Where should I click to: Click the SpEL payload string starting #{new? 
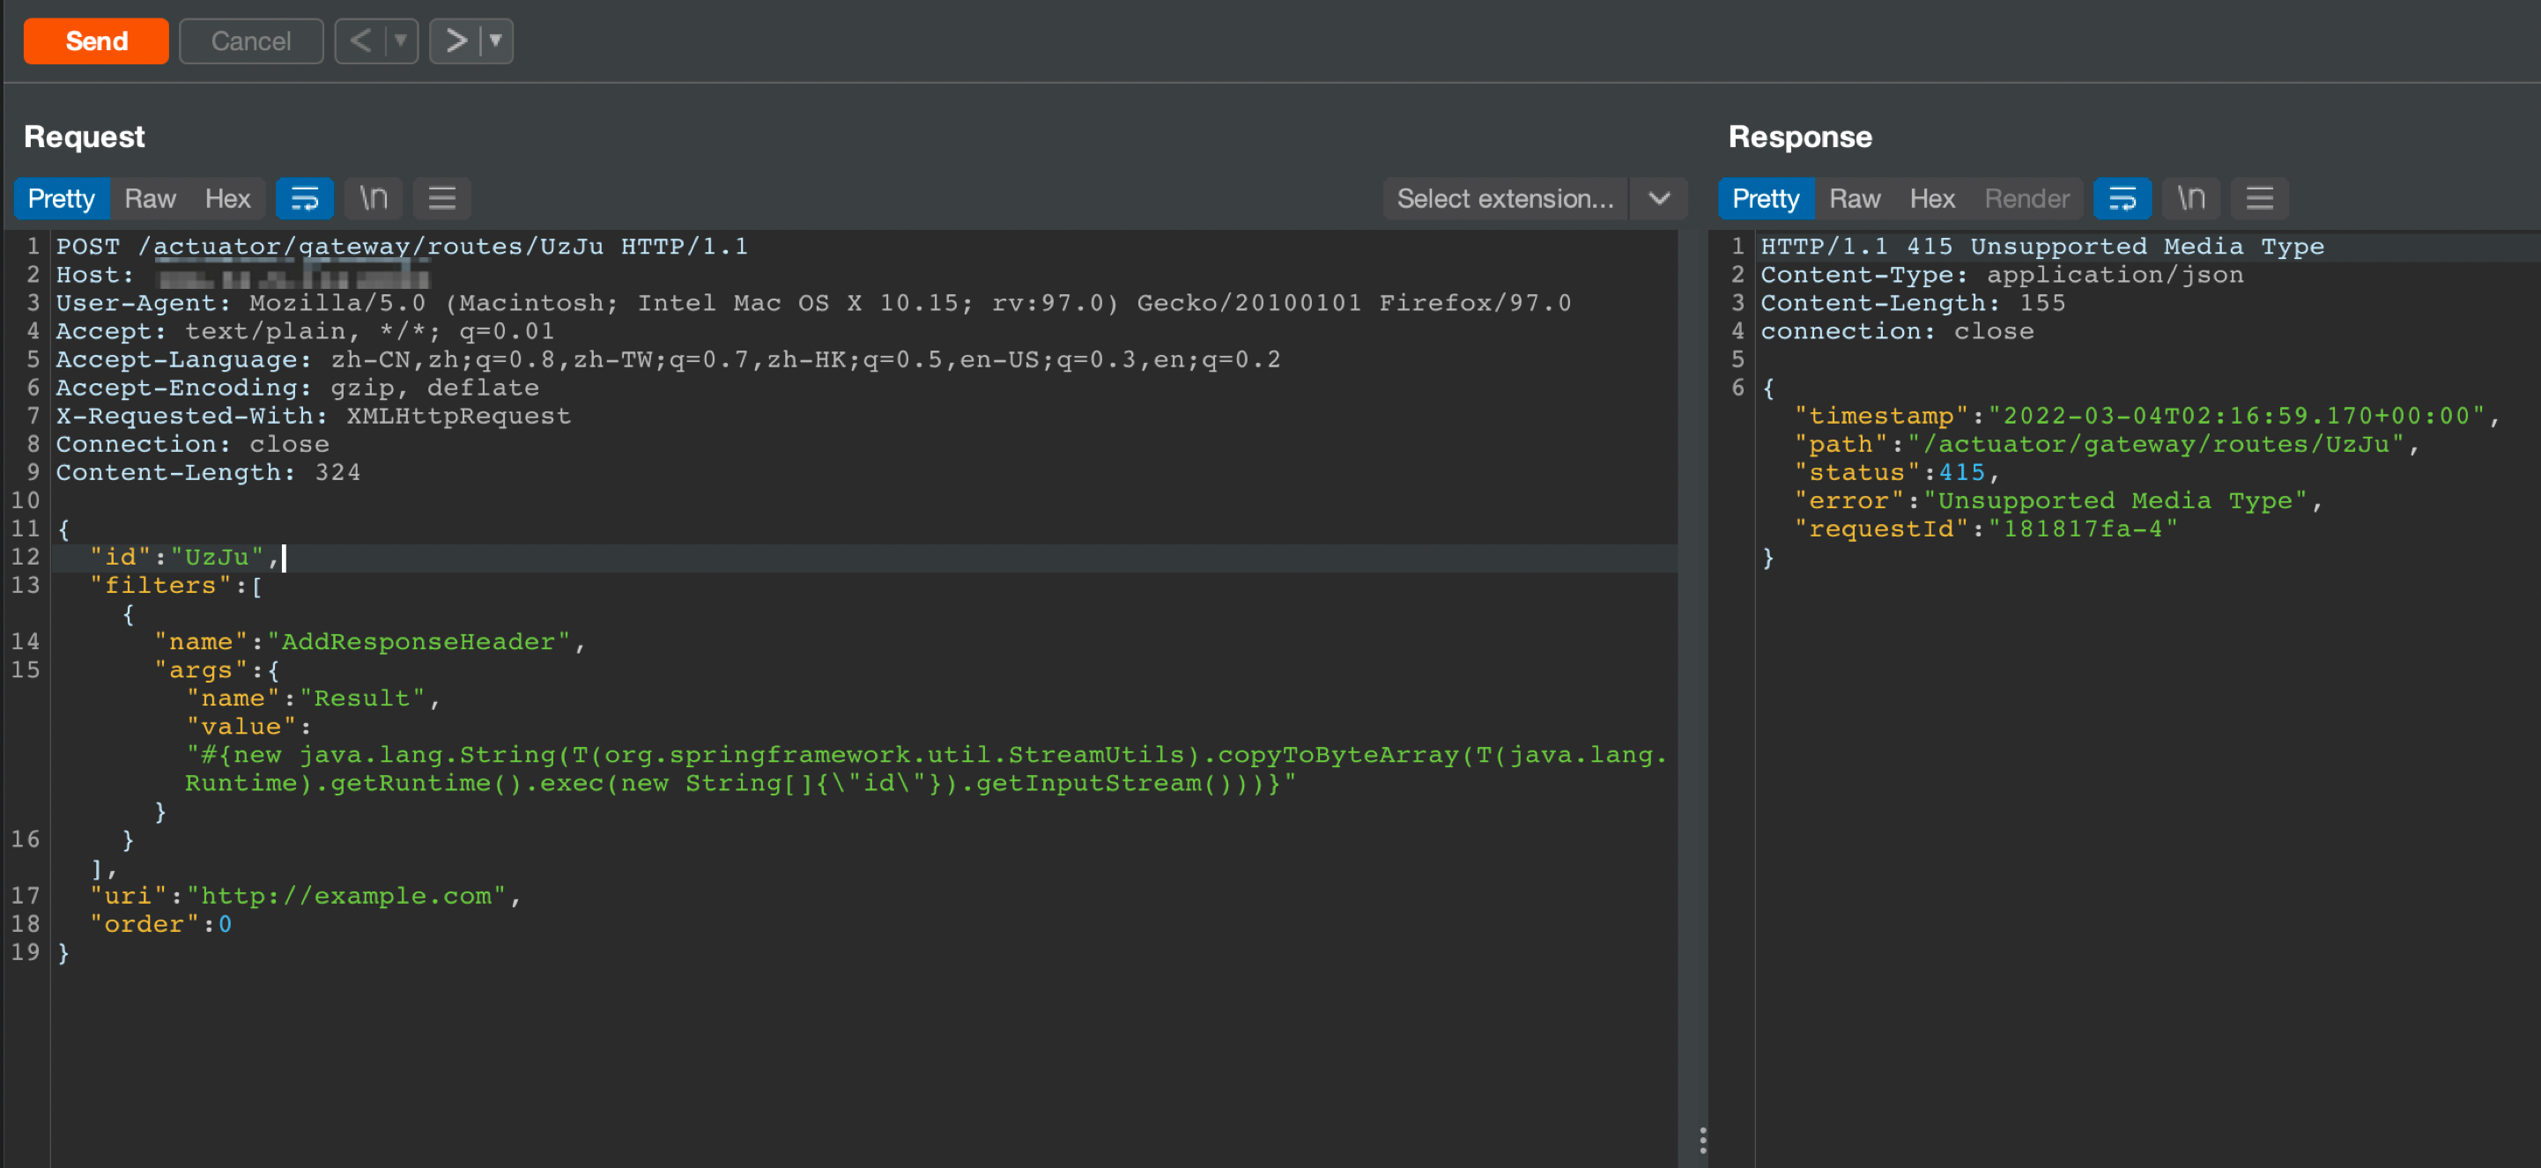926,768
